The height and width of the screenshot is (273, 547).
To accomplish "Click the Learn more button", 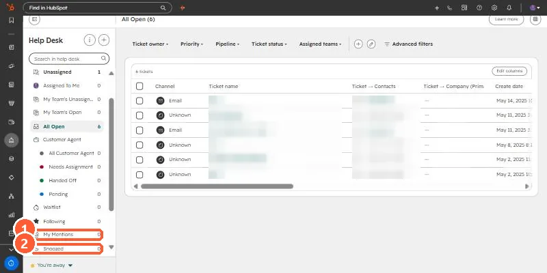I will 506,20.
